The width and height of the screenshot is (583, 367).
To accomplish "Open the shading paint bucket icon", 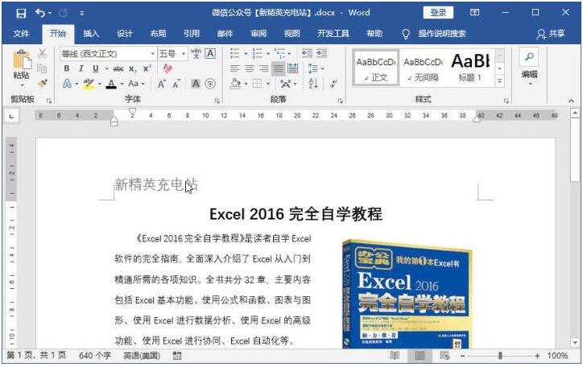I will tap(235, 84).
